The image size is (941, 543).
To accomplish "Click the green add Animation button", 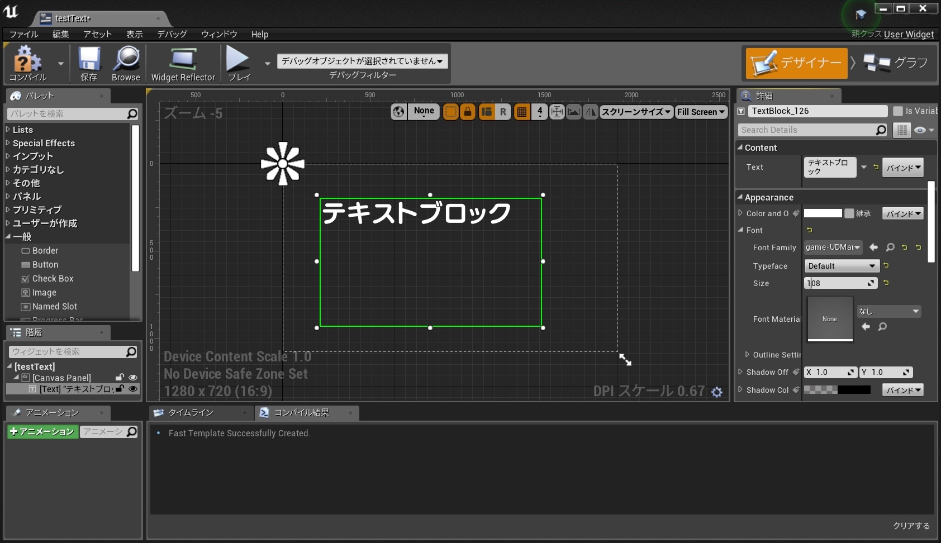I will (42, 432).
